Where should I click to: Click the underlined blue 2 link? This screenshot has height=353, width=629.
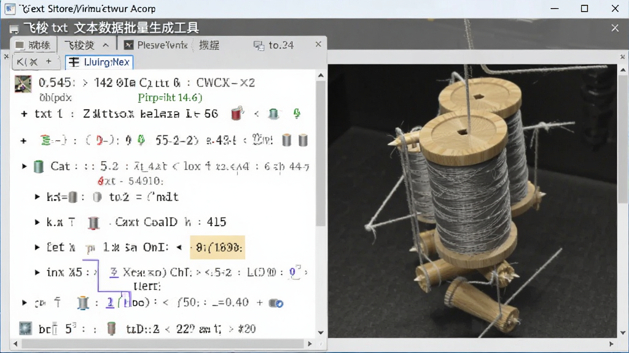(x=110, y=303)
